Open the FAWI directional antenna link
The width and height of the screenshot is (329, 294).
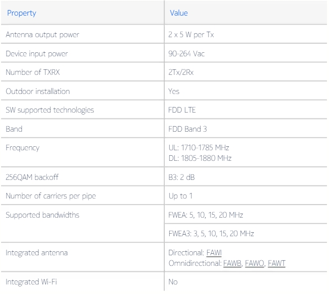[214, 253]
